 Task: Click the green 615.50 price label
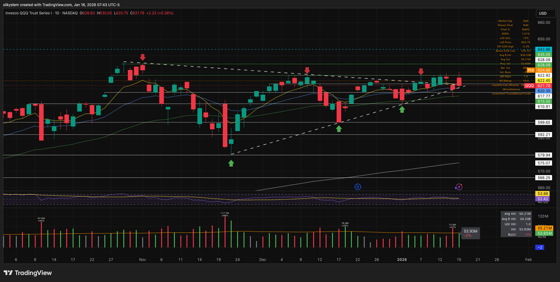[x=545, y=101]
